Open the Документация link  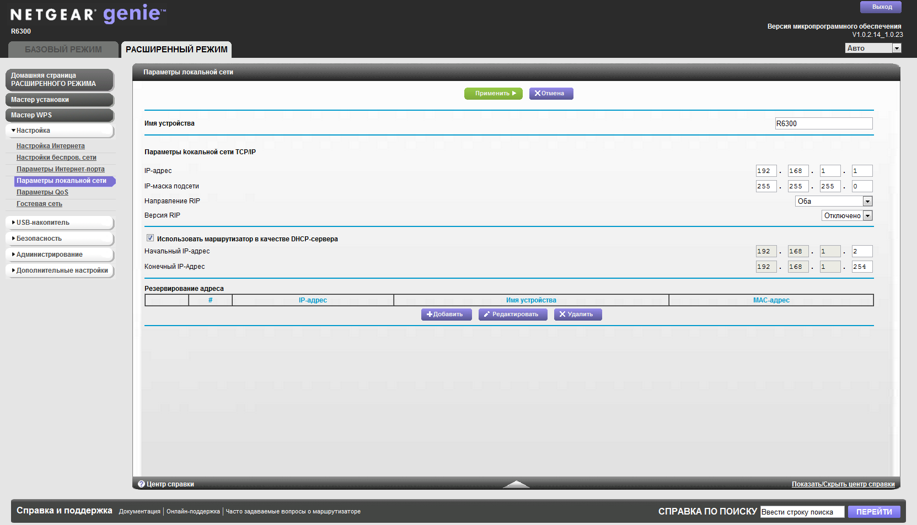click(x=140, y=512)
